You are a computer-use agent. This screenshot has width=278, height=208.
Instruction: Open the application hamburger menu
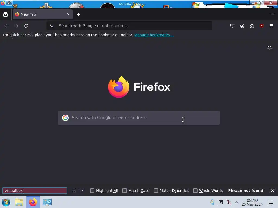coord(271,26)
